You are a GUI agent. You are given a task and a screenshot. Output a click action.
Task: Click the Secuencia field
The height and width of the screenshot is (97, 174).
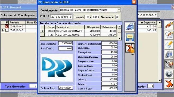click(117, 17)
